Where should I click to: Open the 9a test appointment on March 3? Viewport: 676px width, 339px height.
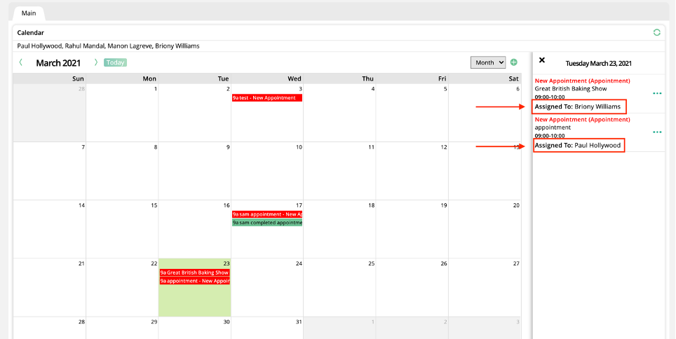coord(267,98)
